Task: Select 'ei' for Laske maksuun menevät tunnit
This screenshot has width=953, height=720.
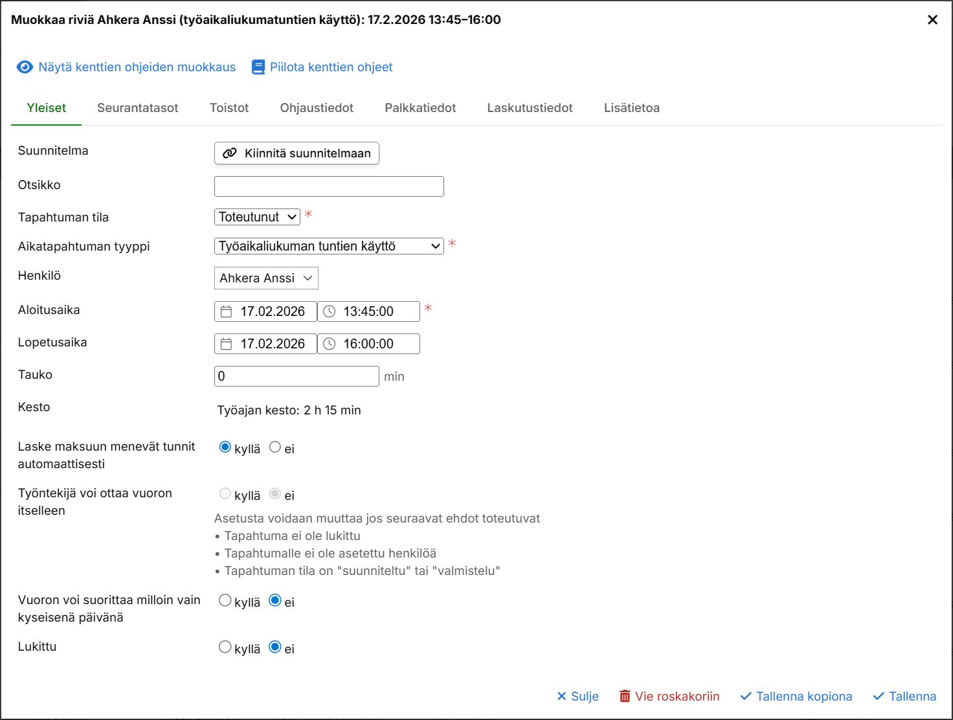Action: click(275, 447)
